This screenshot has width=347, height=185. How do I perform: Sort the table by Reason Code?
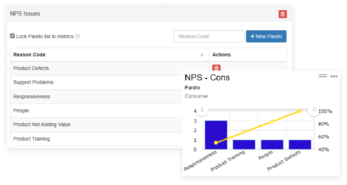pyautogui.click(x=202, y=55)
